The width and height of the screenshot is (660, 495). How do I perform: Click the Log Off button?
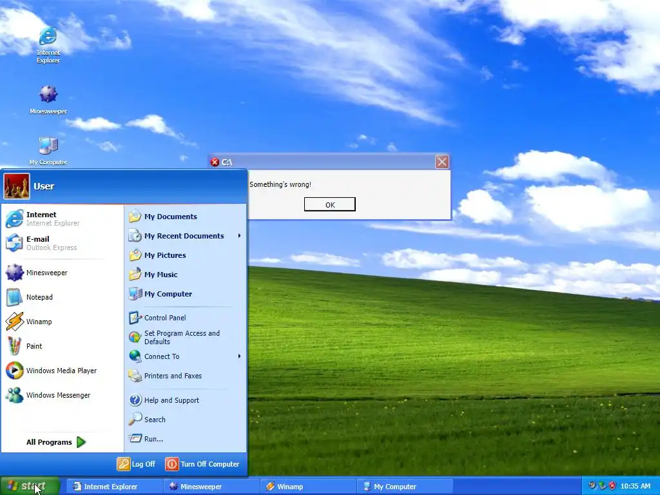(137, 464)
